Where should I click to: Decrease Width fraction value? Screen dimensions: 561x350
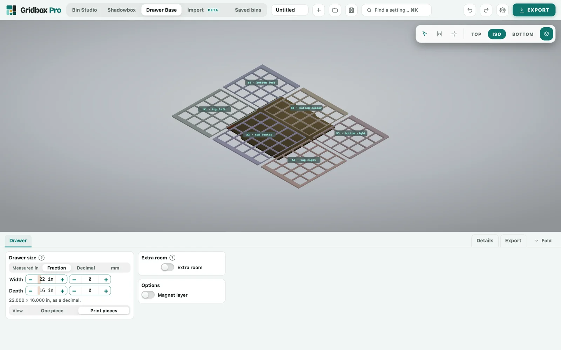point(74,280)
